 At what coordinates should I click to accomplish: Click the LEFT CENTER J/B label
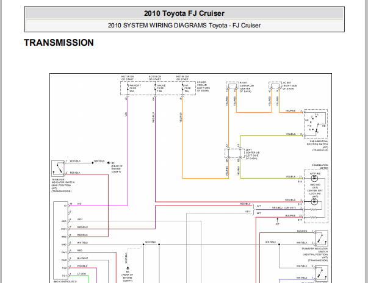(252, 154)
